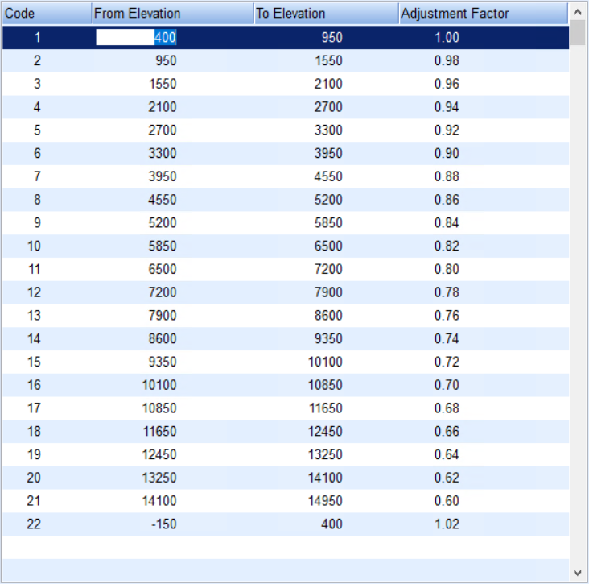Click To Elevation 2100 in row 3
The image size is (589, 584).
328,84
